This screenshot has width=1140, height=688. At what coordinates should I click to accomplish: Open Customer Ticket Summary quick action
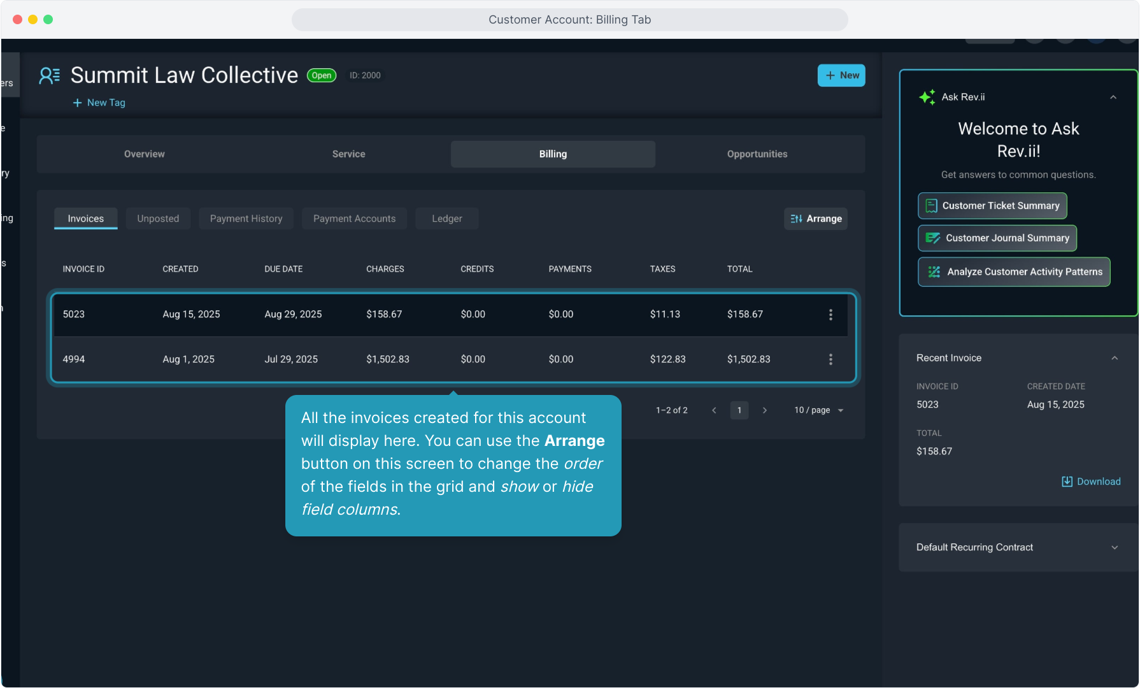point(992,206)
